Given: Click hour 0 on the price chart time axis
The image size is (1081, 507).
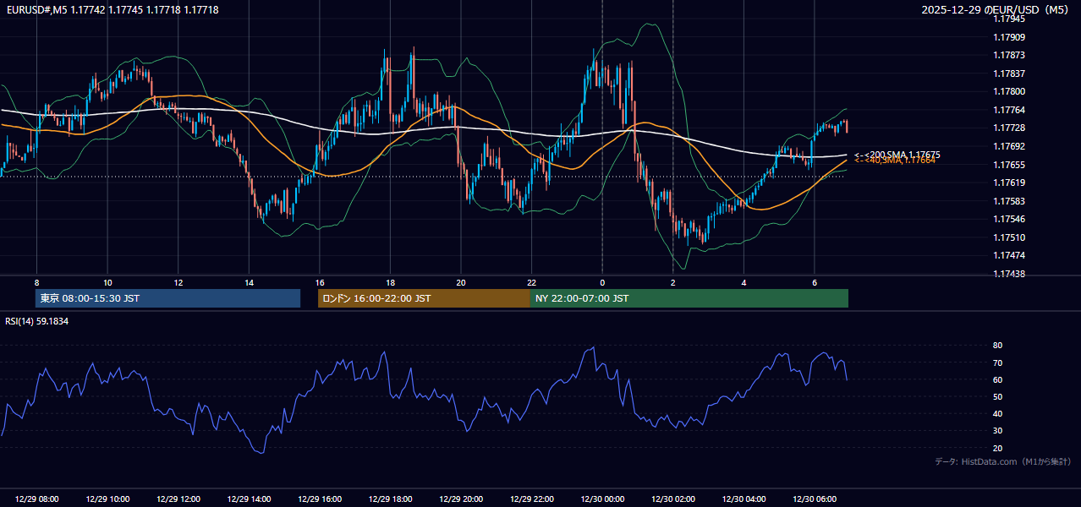Looking at the screenshot, I should [x=602, y=282].
